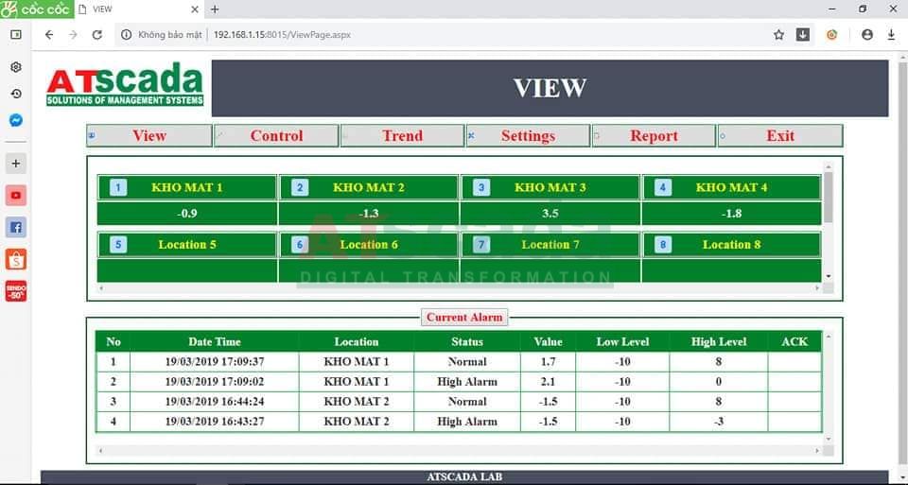Image resolution: width=908 pixels, height=485 pixels.
Task: Open a new browser tab
Action: [x=215, y=9]
